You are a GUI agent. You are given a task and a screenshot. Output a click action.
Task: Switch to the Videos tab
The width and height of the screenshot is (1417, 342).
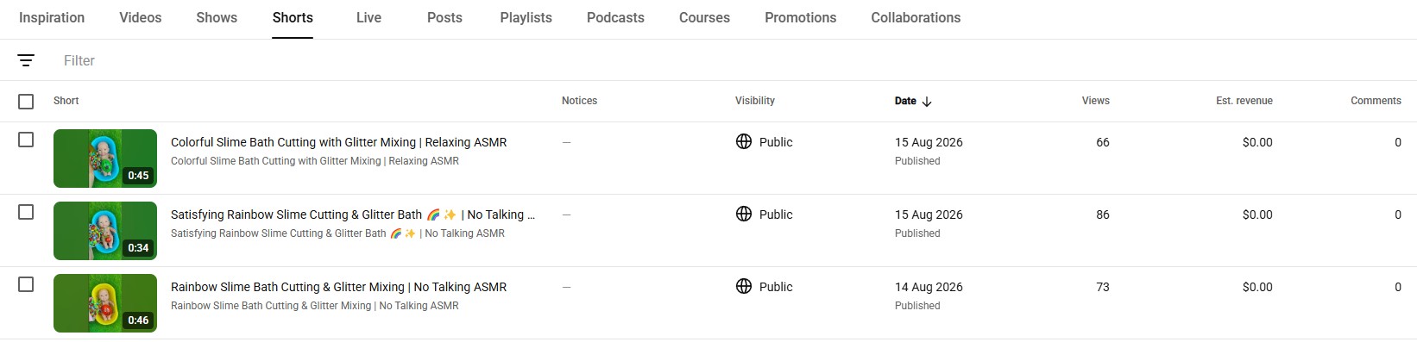(x=141, y=17)
